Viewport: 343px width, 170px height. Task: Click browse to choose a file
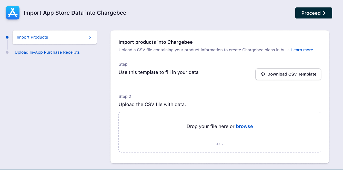click(244, 126)
